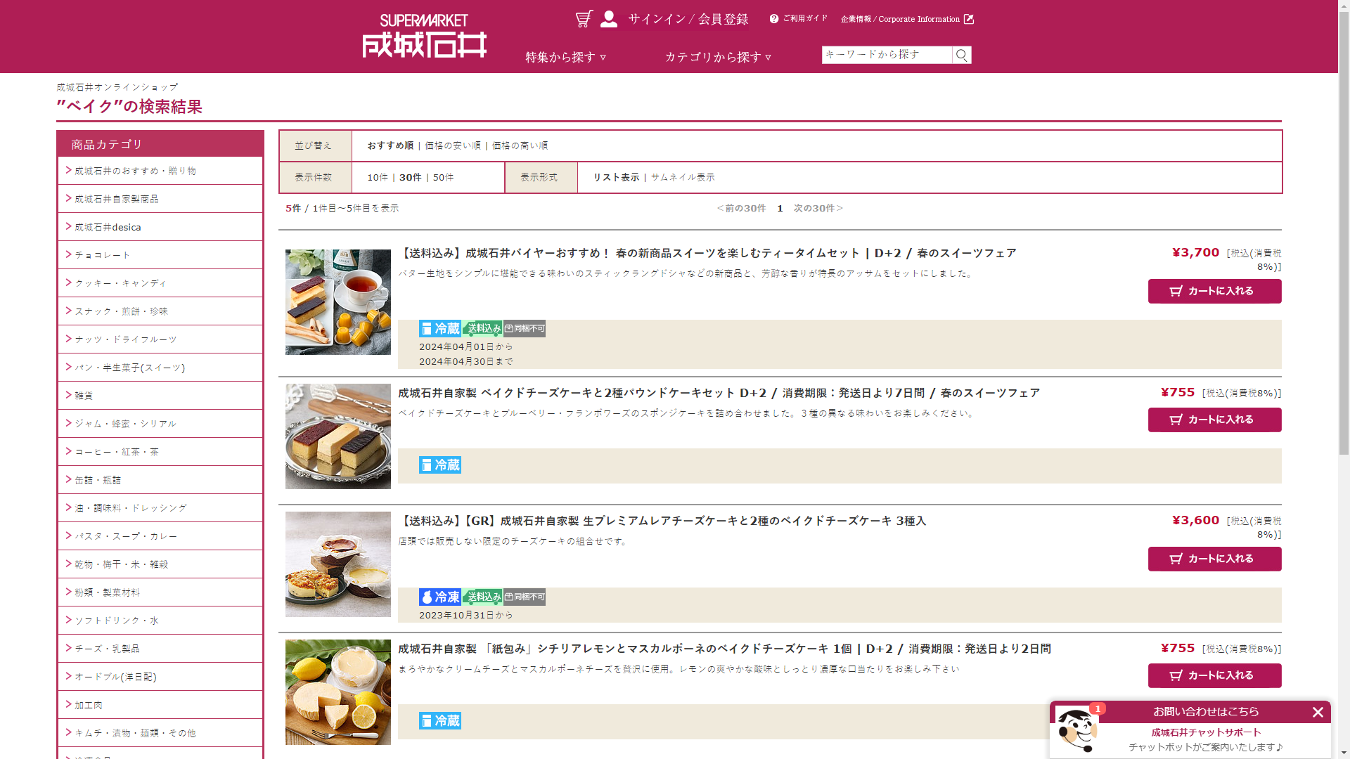This screenshot has height=759, width=1350.
Task: Open the shopping cart icon in header
Action: tap(584, 19)
